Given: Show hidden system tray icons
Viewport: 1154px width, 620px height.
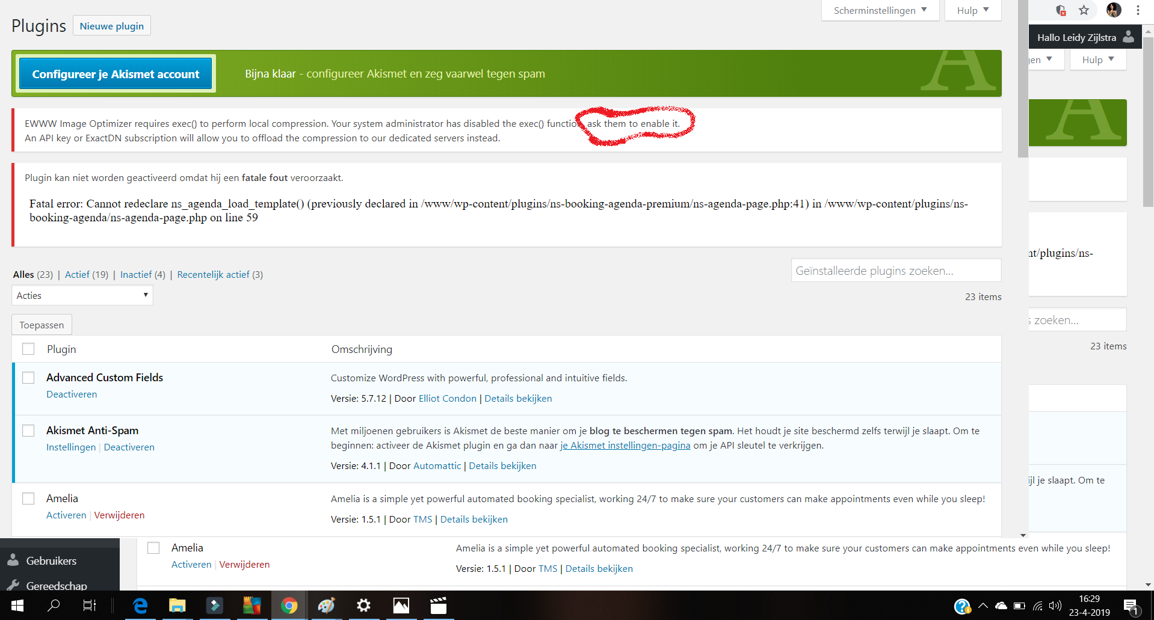Looking at the screenshot, I should [983, 606].
